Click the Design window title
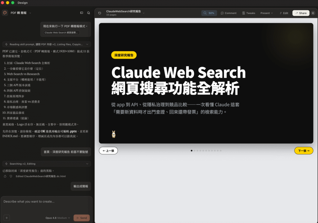This screenshot has height=223, width=318. coord(22,2)
